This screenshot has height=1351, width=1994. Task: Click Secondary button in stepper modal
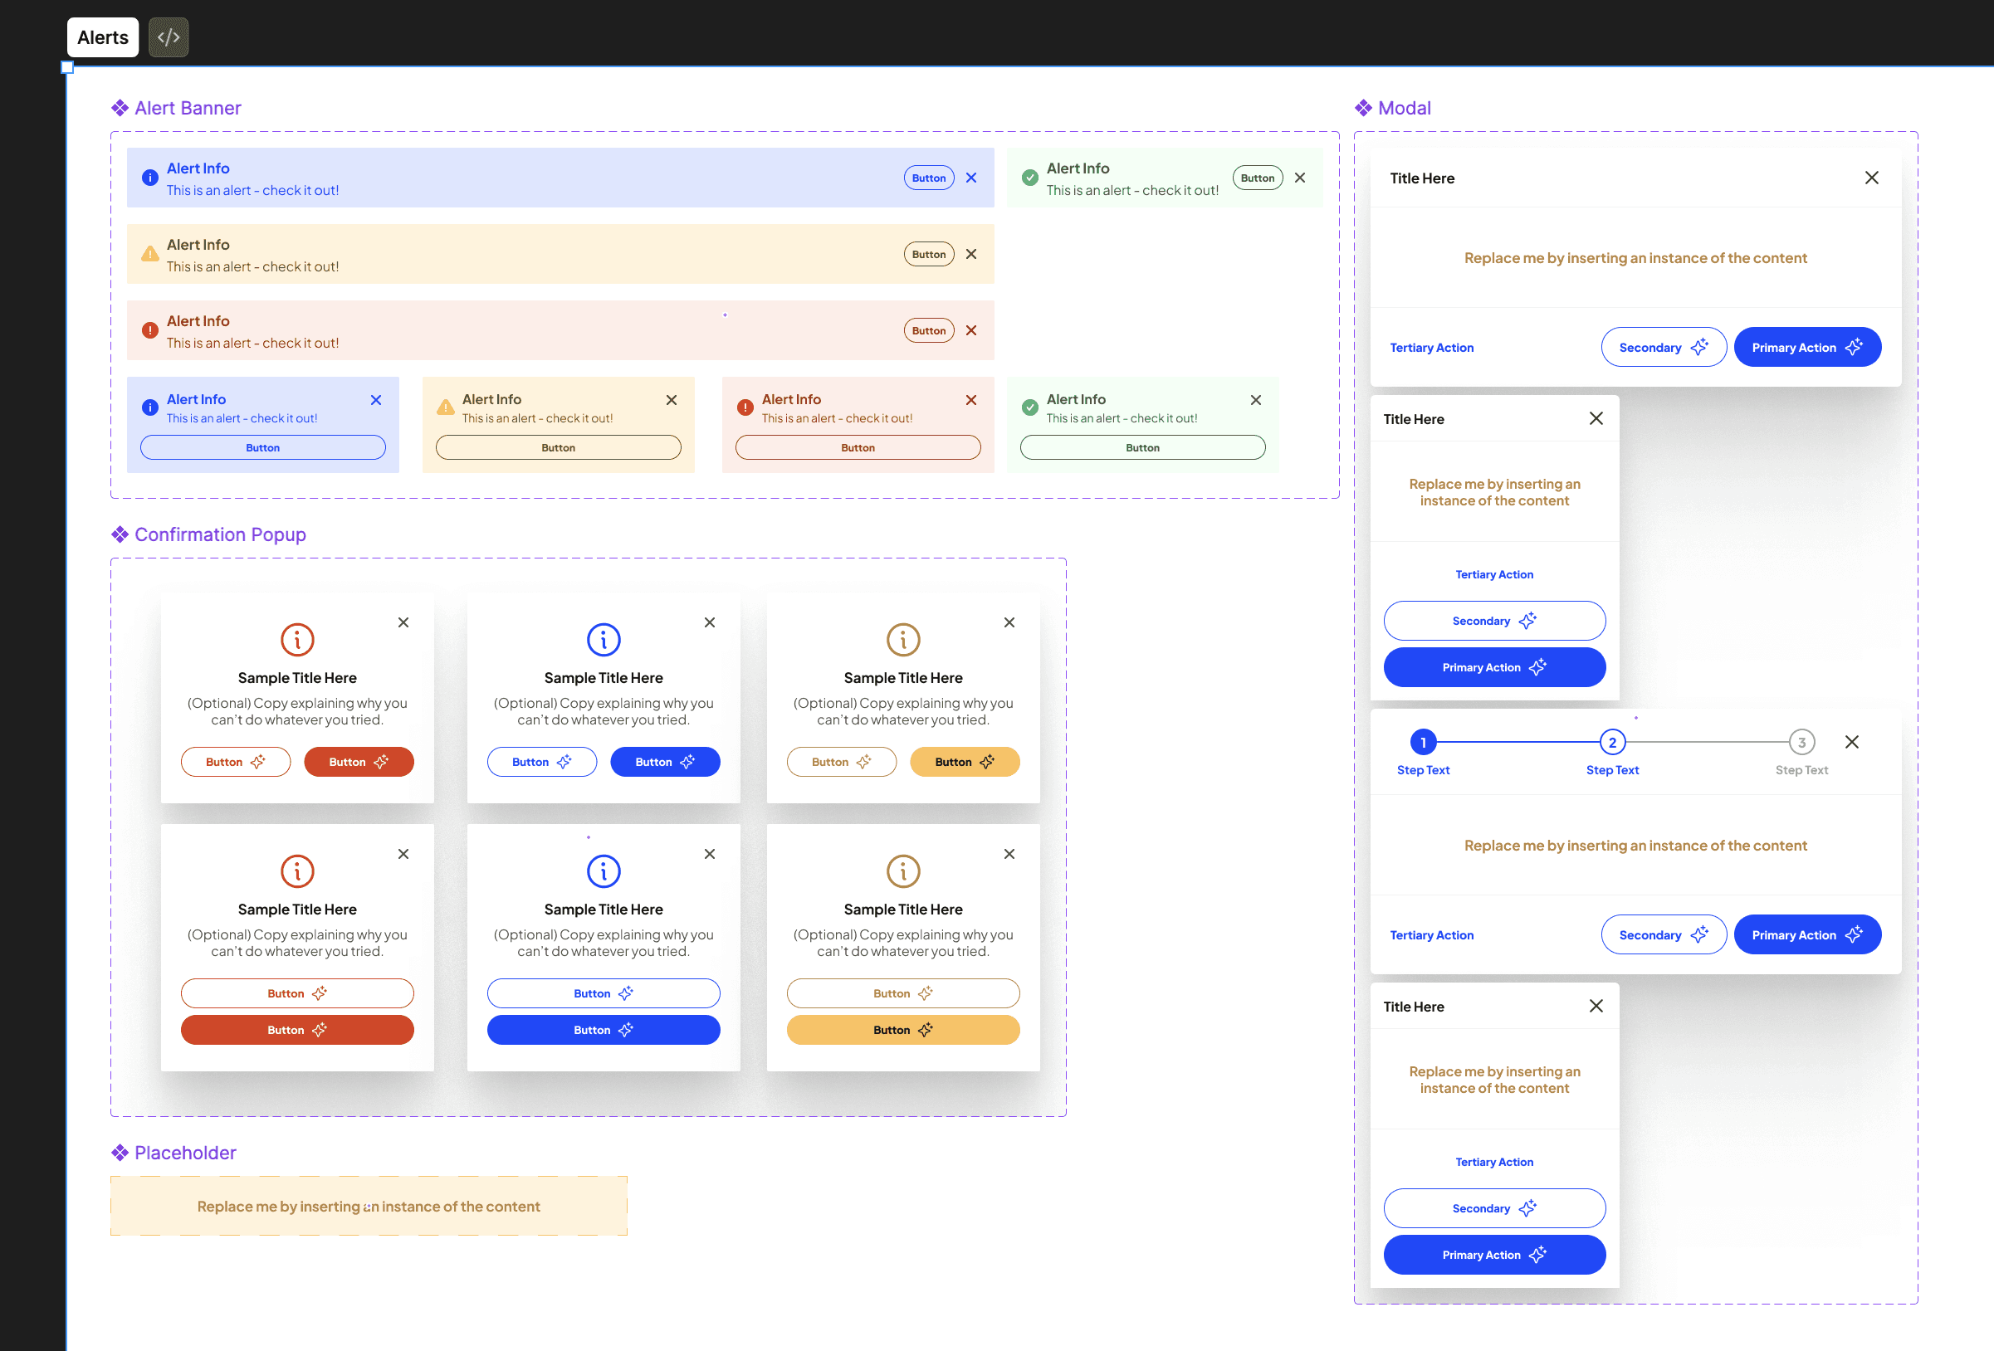click(1662, 935)
